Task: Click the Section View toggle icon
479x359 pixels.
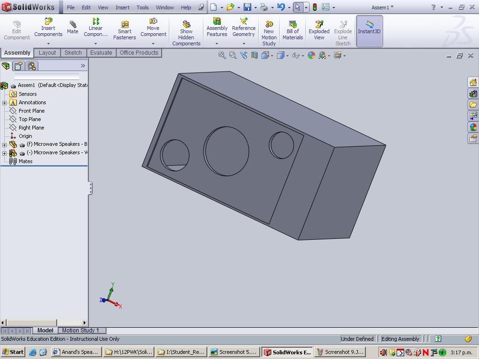Action: (x=254, y=55)
